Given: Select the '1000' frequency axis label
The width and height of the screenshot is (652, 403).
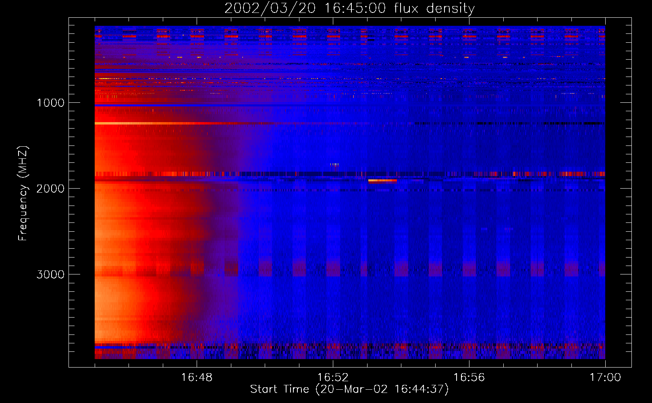Looking at the screenshot, I should point(50,103).
